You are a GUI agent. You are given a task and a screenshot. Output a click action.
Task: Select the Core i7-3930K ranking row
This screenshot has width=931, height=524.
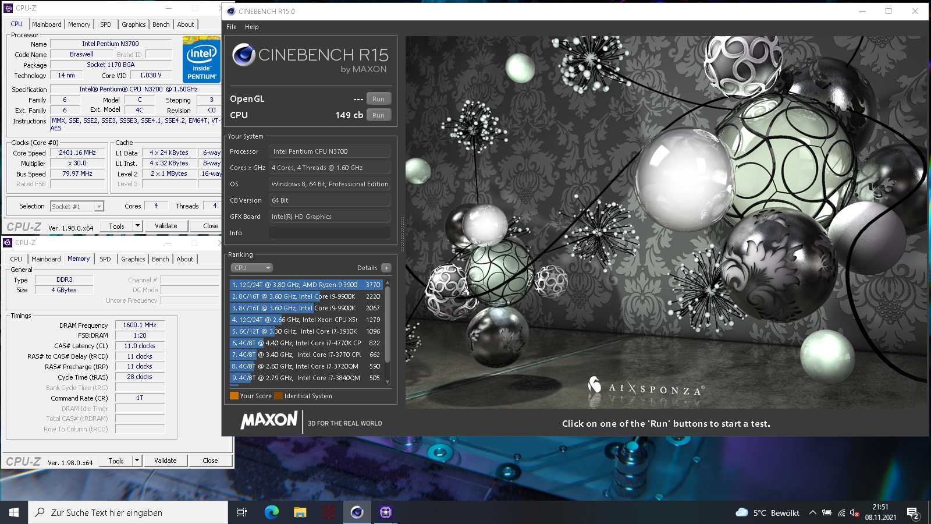[306, 331]
